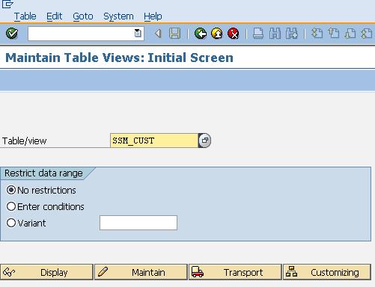The height and width of the screenshot is (287, 375).
Task: Open the window control menu icon
Action: (x=7, y=4)
